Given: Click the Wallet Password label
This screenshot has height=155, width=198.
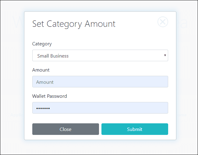Looking at the screenshot, I should [x=49, y=96].
